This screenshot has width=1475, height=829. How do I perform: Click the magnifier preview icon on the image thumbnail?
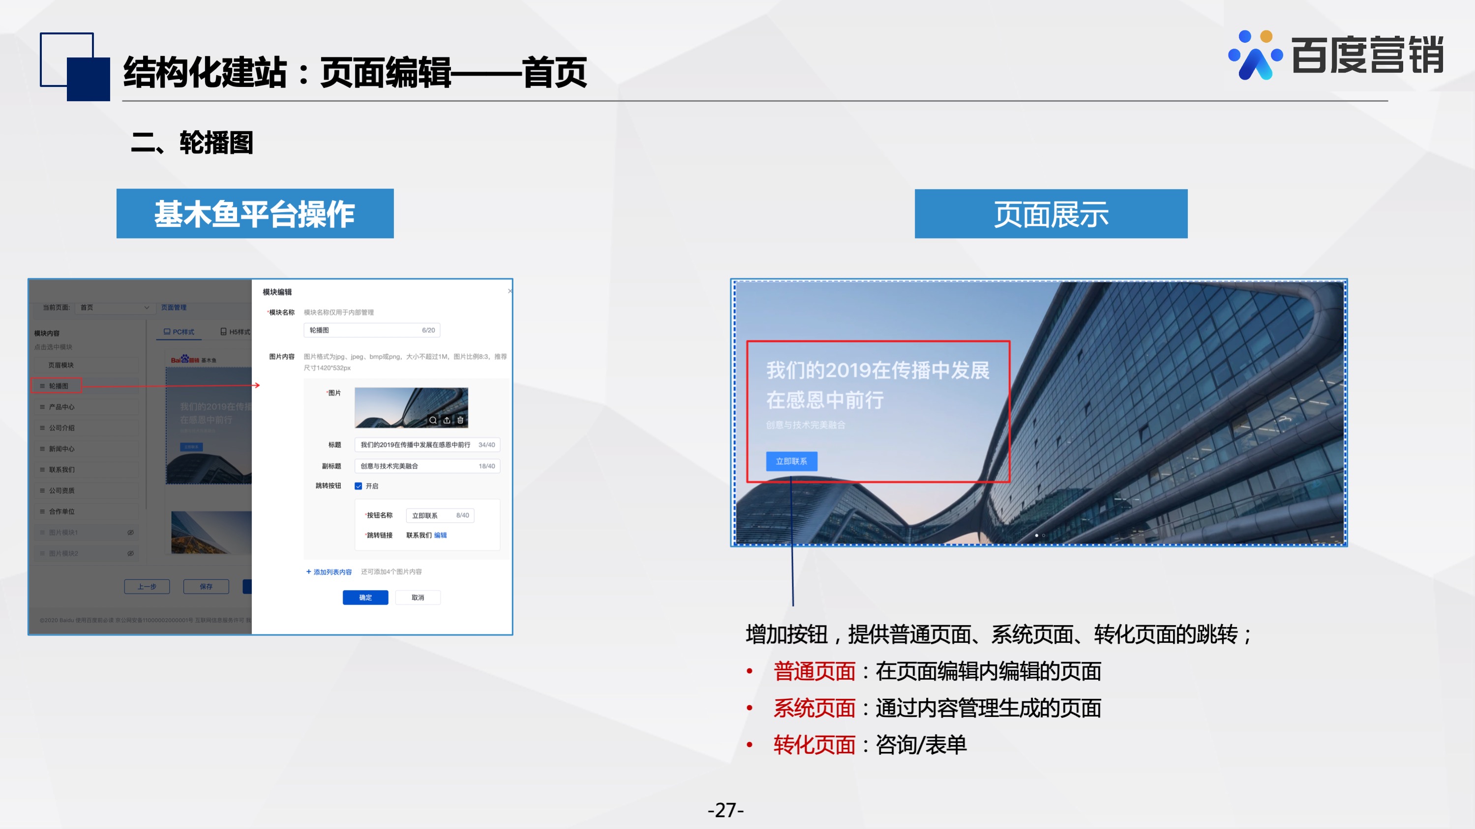[x=433, y=420]
